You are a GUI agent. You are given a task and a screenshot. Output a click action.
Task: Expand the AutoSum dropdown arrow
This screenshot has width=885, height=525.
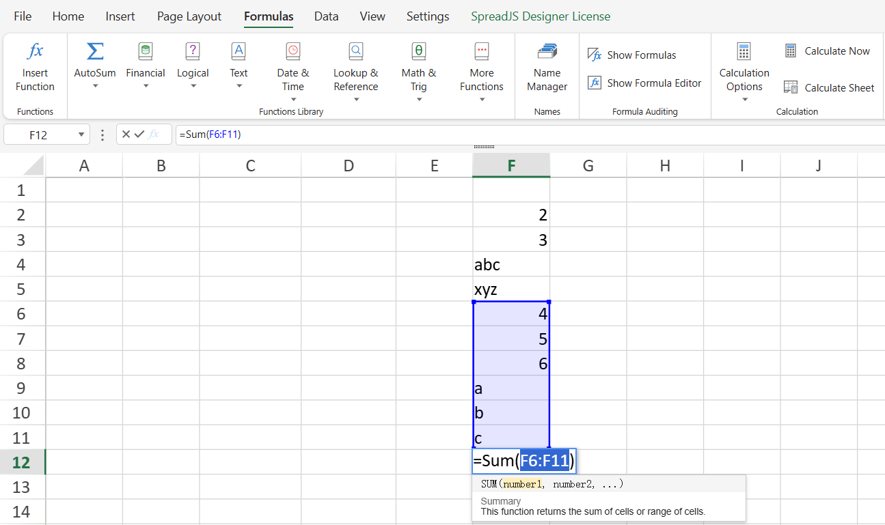coord(95,86)
